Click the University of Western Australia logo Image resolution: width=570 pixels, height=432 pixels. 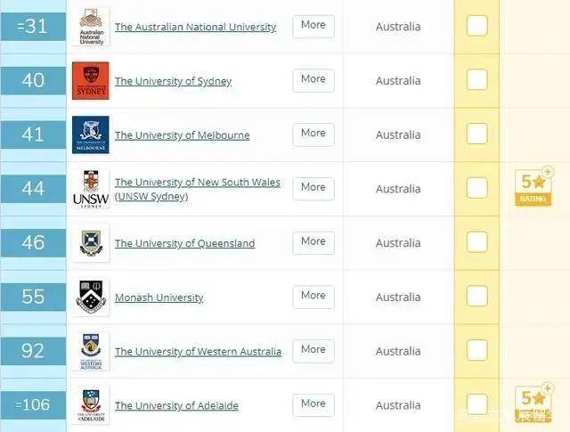pyautogui.click(x=91, y=351)
